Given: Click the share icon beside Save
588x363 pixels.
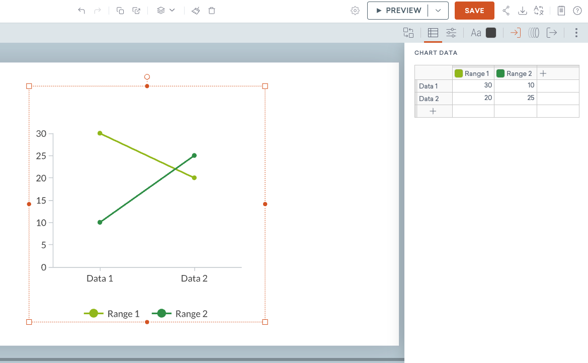Looking at the screenshot, I should [x=506, y=11].
